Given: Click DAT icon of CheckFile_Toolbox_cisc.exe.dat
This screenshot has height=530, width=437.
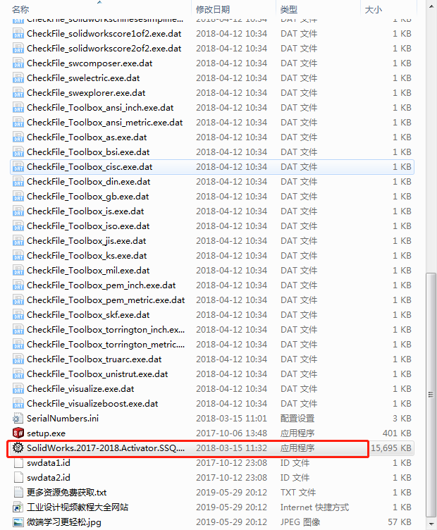Looking at the screenshot, I should [18, 166].
